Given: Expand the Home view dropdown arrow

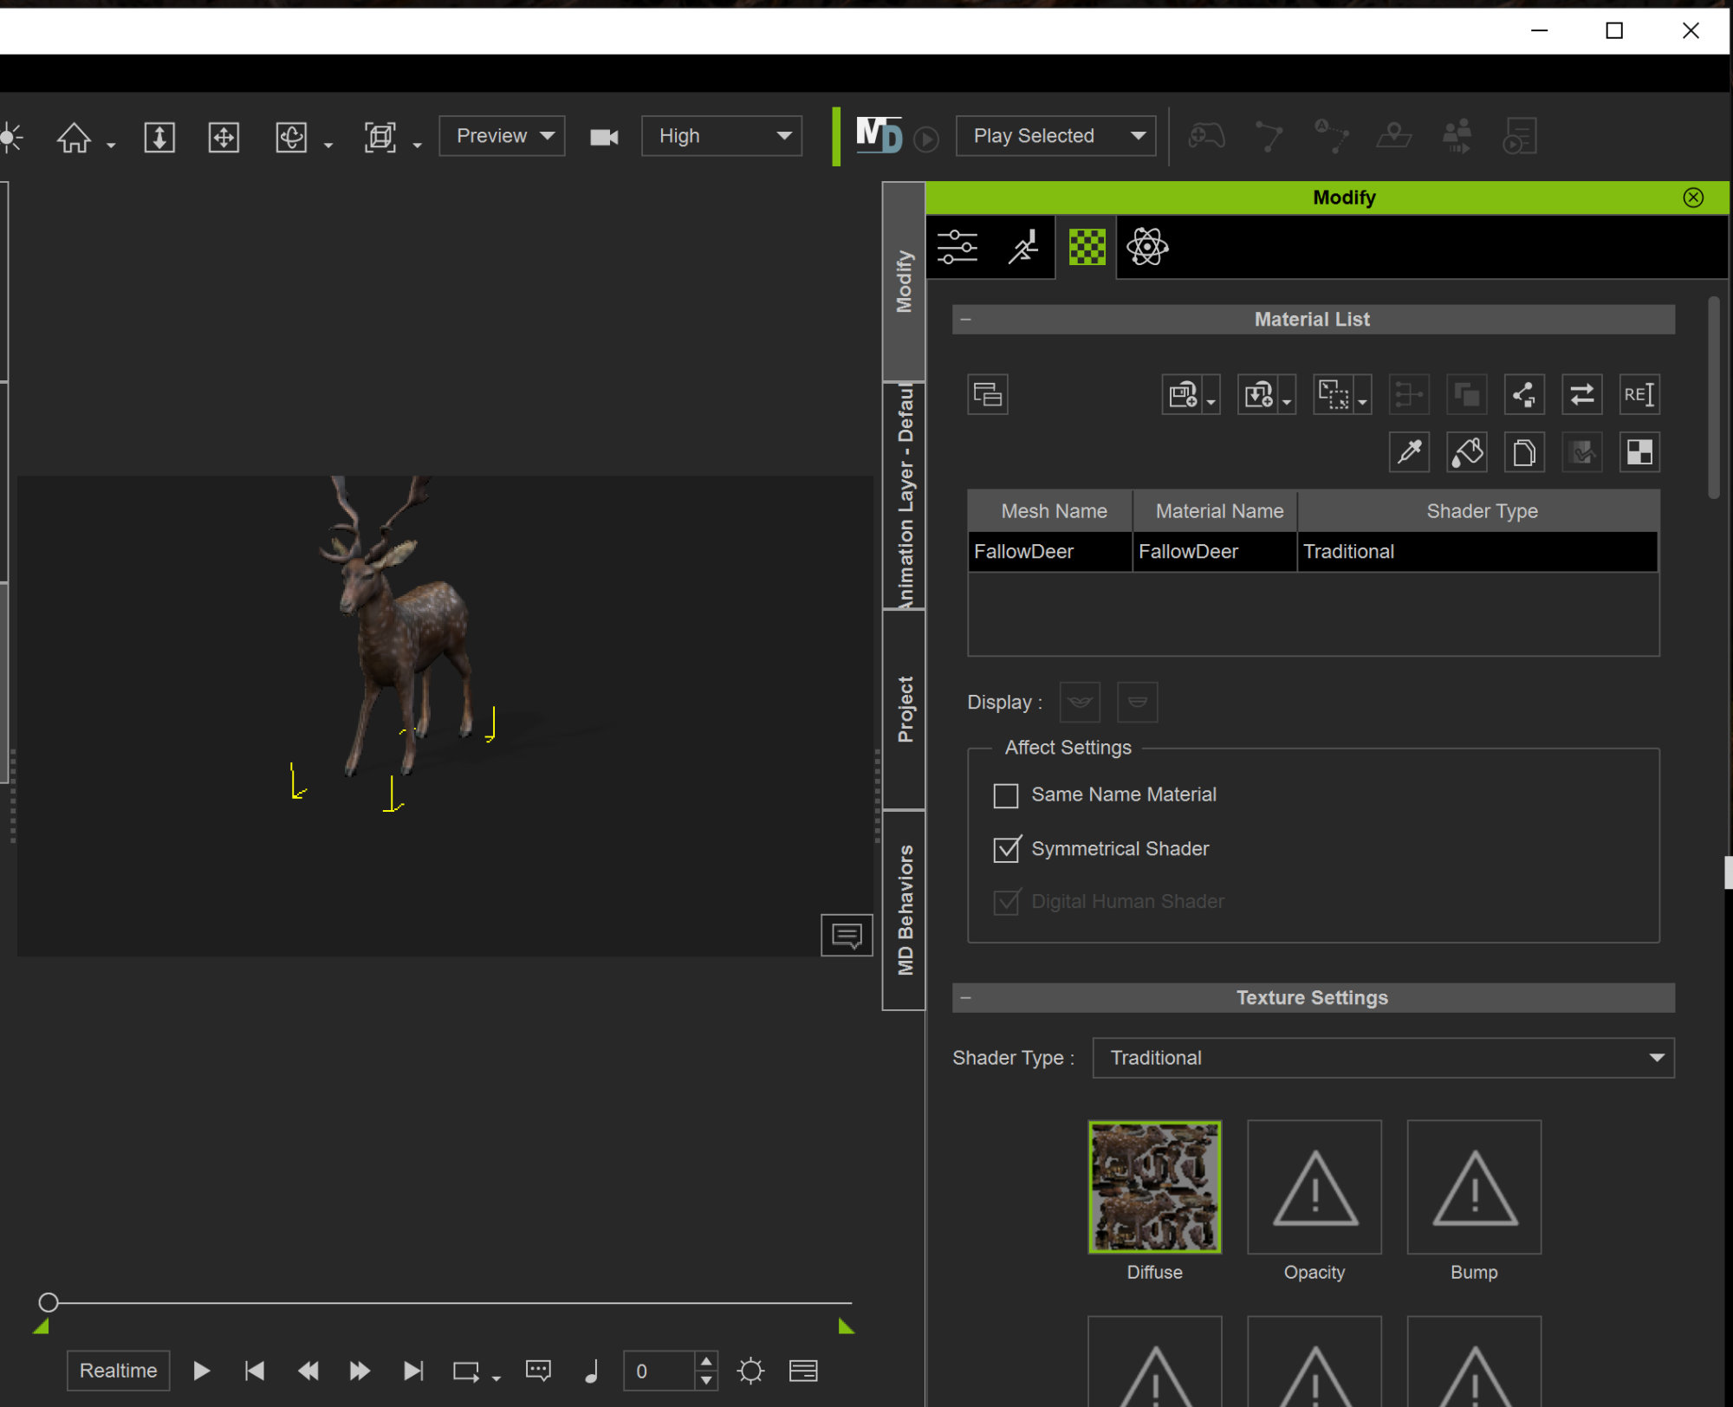Looking at the screenshot, I should [111, 146].
